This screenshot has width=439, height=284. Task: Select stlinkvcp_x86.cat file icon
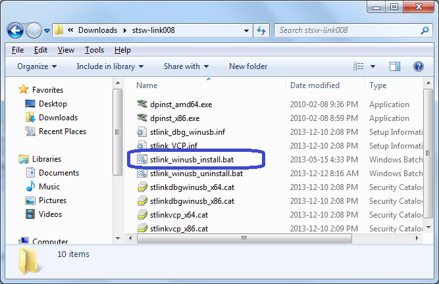(142, 228)
